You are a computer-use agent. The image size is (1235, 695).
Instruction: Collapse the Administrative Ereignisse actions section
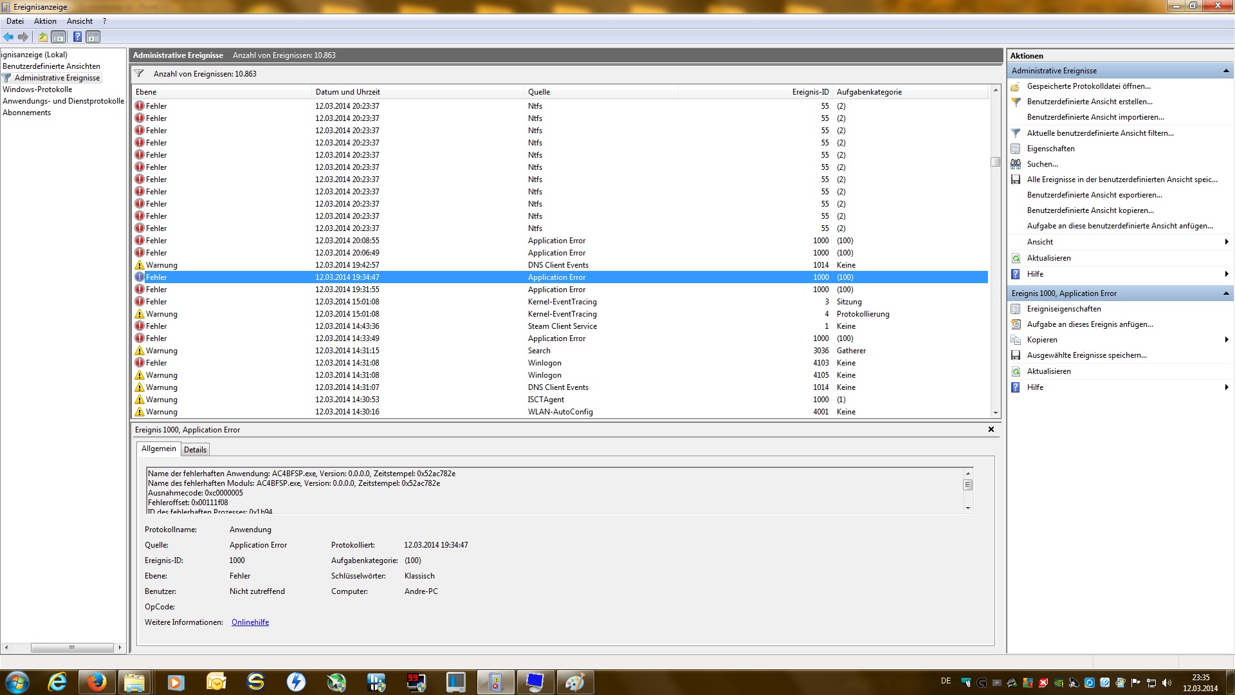[1225, 71]
